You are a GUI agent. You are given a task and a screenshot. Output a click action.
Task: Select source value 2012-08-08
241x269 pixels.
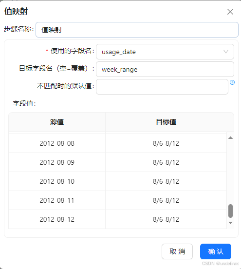click(57, 143)
